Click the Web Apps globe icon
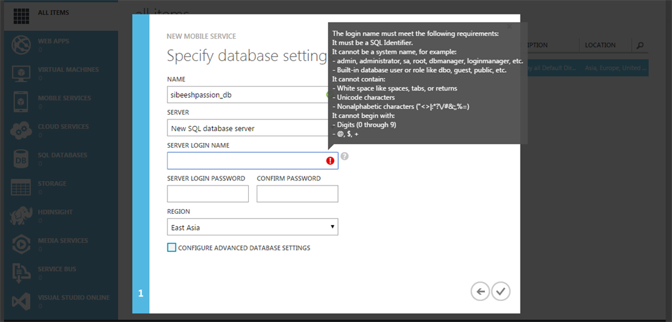This screenshot has width=672, height=322. (21, 45)
